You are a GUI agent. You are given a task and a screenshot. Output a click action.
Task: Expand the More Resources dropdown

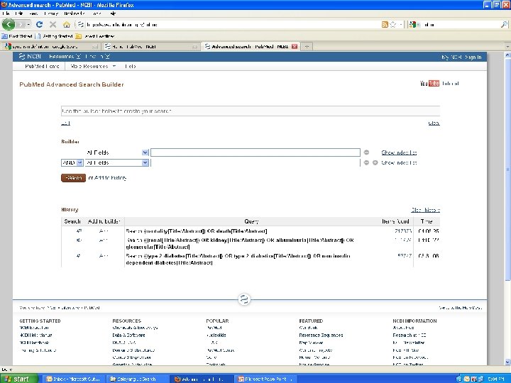[x=93, y=66]
